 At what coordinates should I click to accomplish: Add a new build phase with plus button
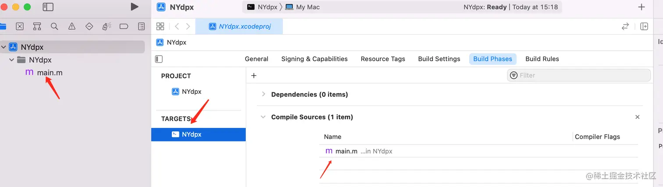pyautogui.click(x=253, y=75)
